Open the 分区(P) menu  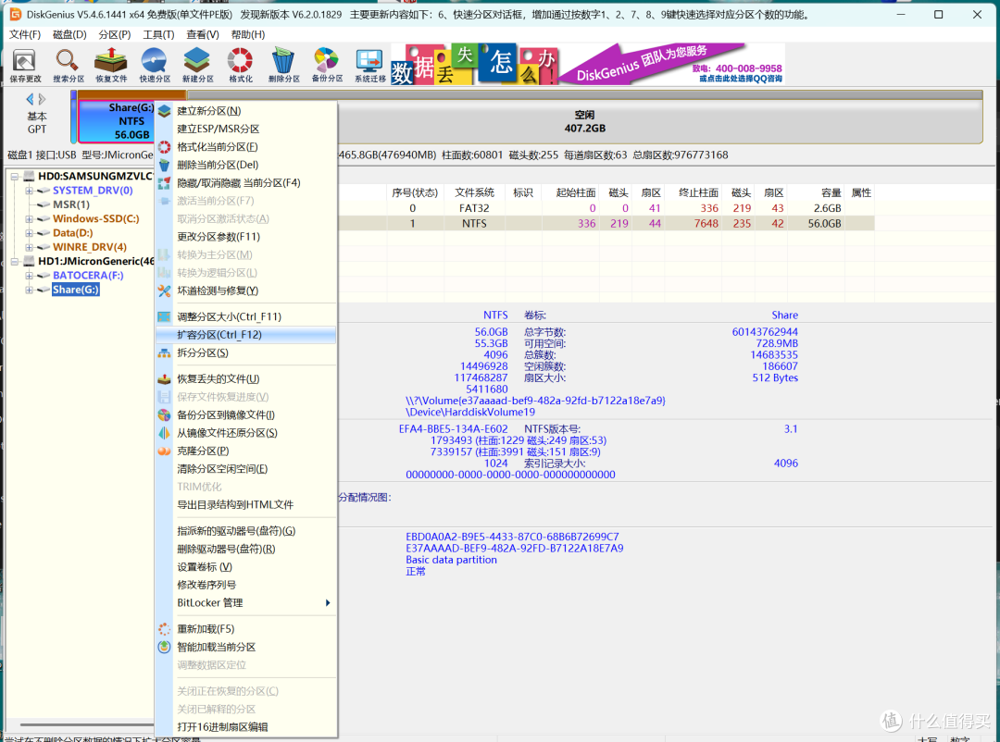(114, 34)
